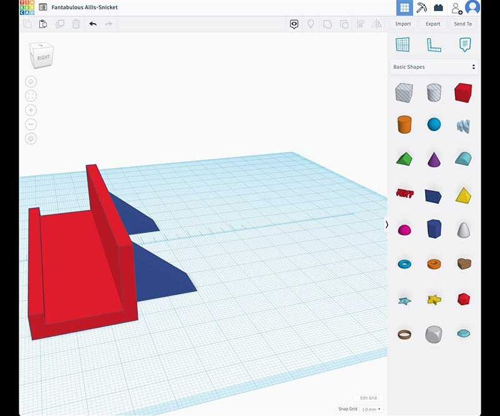The width and height of the screenshot is (500, 416).
Task: Click the Undo arrow in the toolbar
Action: (x=93, y=24)
